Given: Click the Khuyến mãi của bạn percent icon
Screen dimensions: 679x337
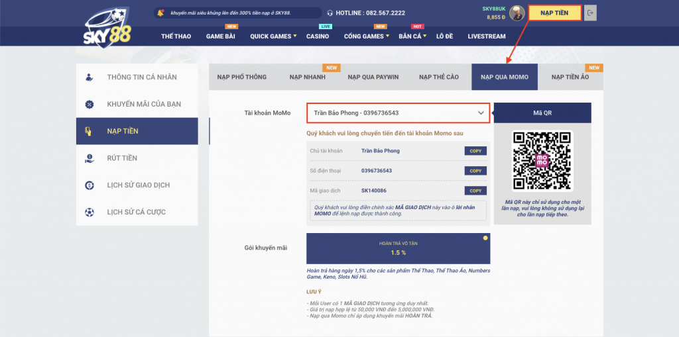Looking at the screenshot, I should click(90, 104).
